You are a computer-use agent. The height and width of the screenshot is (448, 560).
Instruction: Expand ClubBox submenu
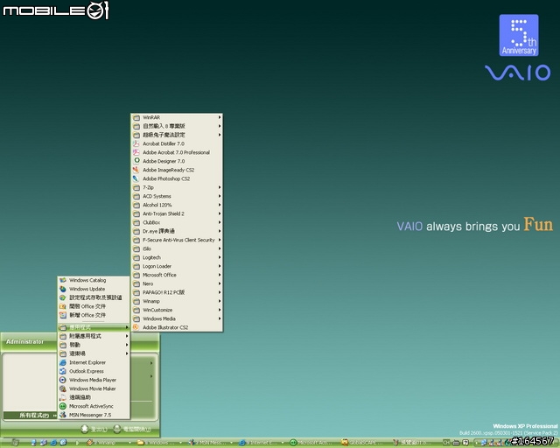[177, 222]
